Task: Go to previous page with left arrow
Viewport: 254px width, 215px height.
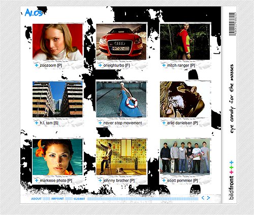Action: (x=203, y=198)
